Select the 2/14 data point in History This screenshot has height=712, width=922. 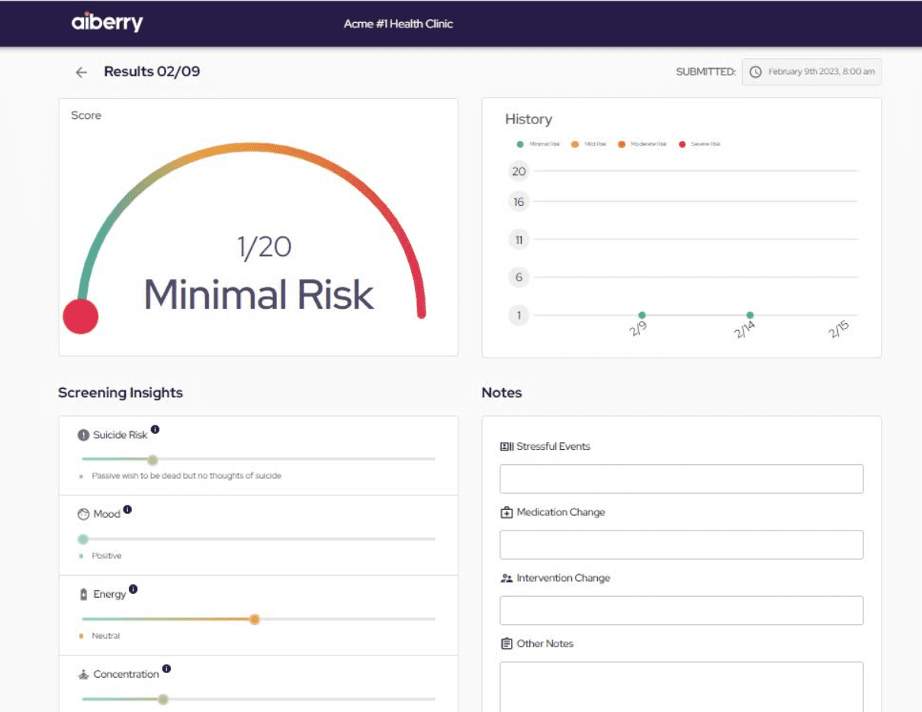(750, 314)
